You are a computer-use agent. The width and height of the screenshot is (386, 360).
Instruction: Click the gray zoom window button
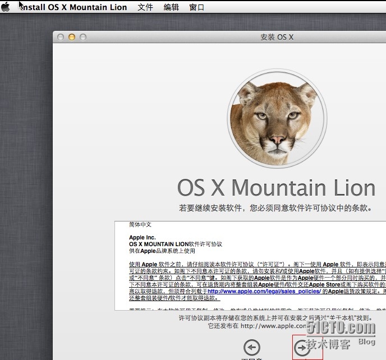coord(83,38)
